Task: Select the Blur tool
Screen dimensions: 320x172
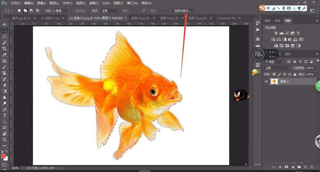Action: pyautogui.click(x=4, y=97)
